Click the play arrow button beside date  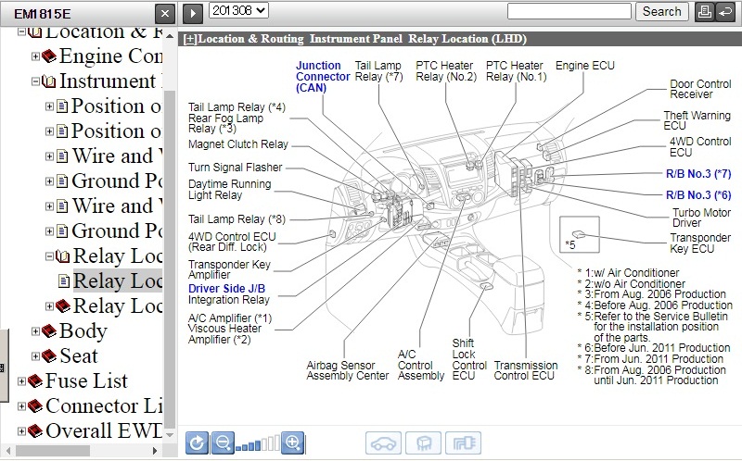(x=192, y=13)
